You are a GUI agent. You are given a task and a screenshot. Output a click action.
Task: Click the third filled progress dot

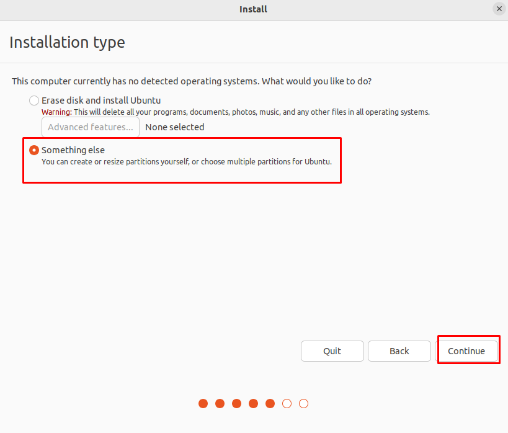point(237,404)
